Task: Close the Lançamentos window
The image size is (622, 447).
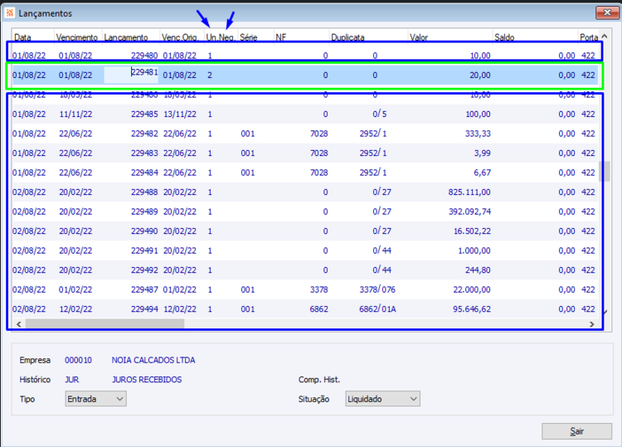Action: [x=607, y=12]
